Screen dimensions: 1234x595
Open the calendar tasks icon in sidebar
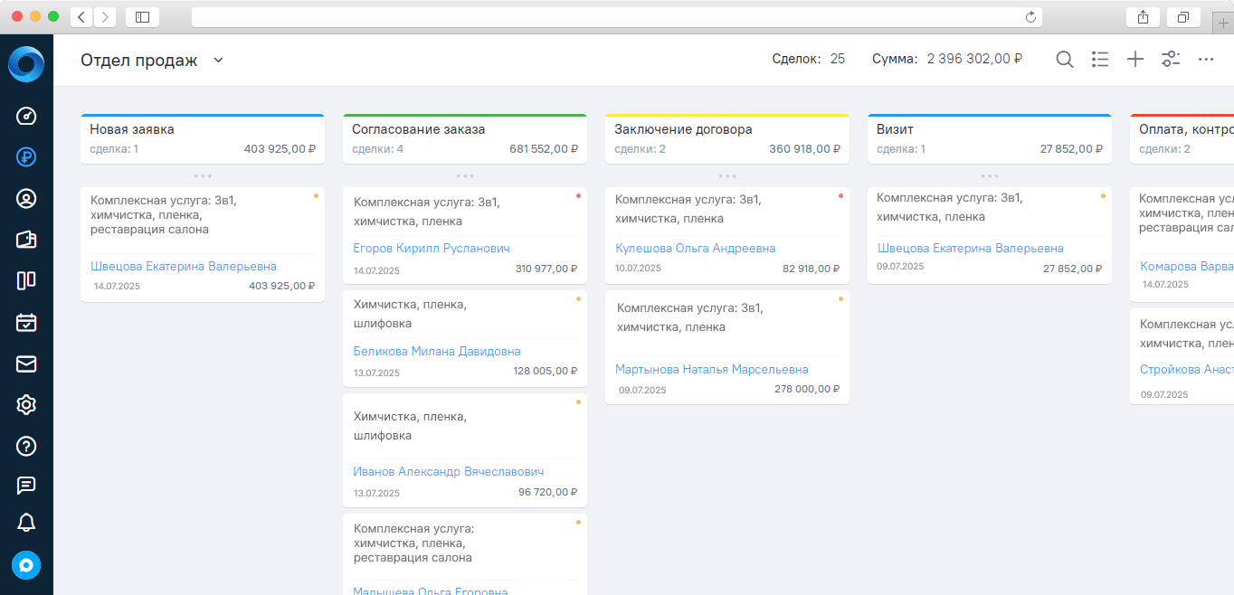[x=26, y=322]
